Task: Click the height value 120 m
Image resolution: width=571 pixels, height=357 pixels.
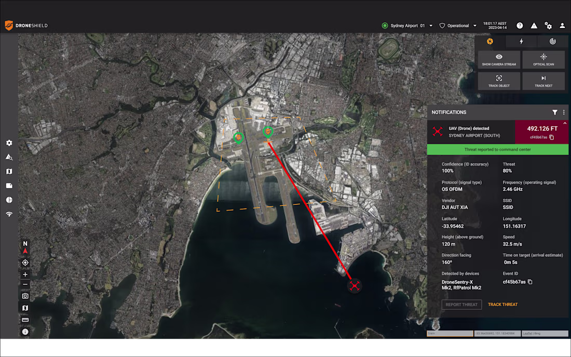Action: pyautogui.click(x=448, y=244)
